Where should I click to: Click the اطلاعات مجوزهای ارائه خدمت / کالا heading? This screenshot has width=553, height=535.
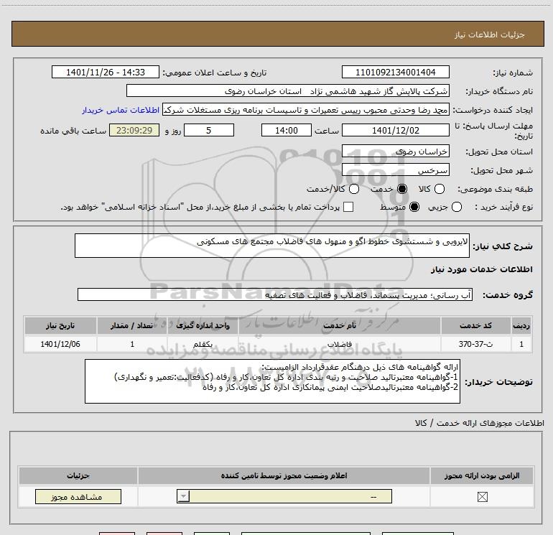pyautogui.click(x=480, y=423)
